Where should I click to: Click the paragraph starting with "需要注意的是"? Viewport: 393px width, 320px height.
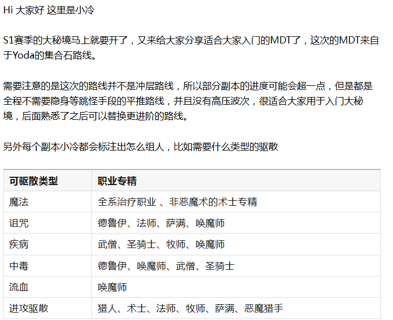pyautogui.click(x=188, y=101)
